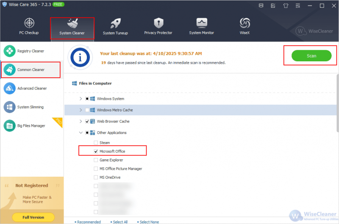The height and width of the screenshot is (224, 339).
Task: Check the MS OneDrive checkbox
Action: (x=96, y=178)
